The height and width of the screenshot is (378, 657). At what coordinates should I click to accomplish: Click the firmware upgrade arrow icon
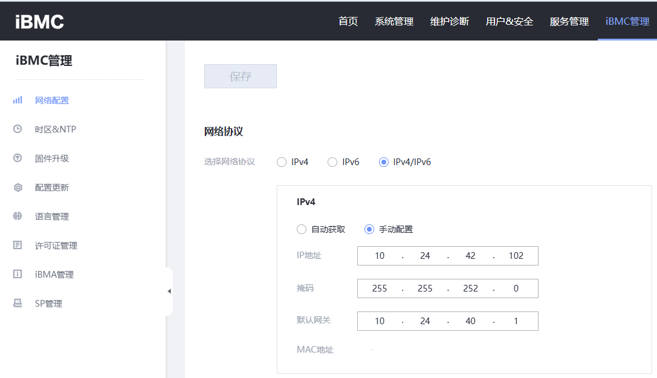point(18,158)
